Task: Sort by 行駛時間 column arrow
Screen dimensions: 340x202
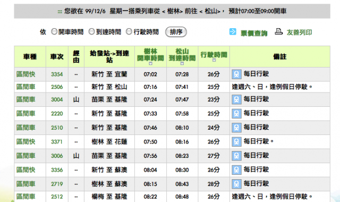Action: click(214, 60)
